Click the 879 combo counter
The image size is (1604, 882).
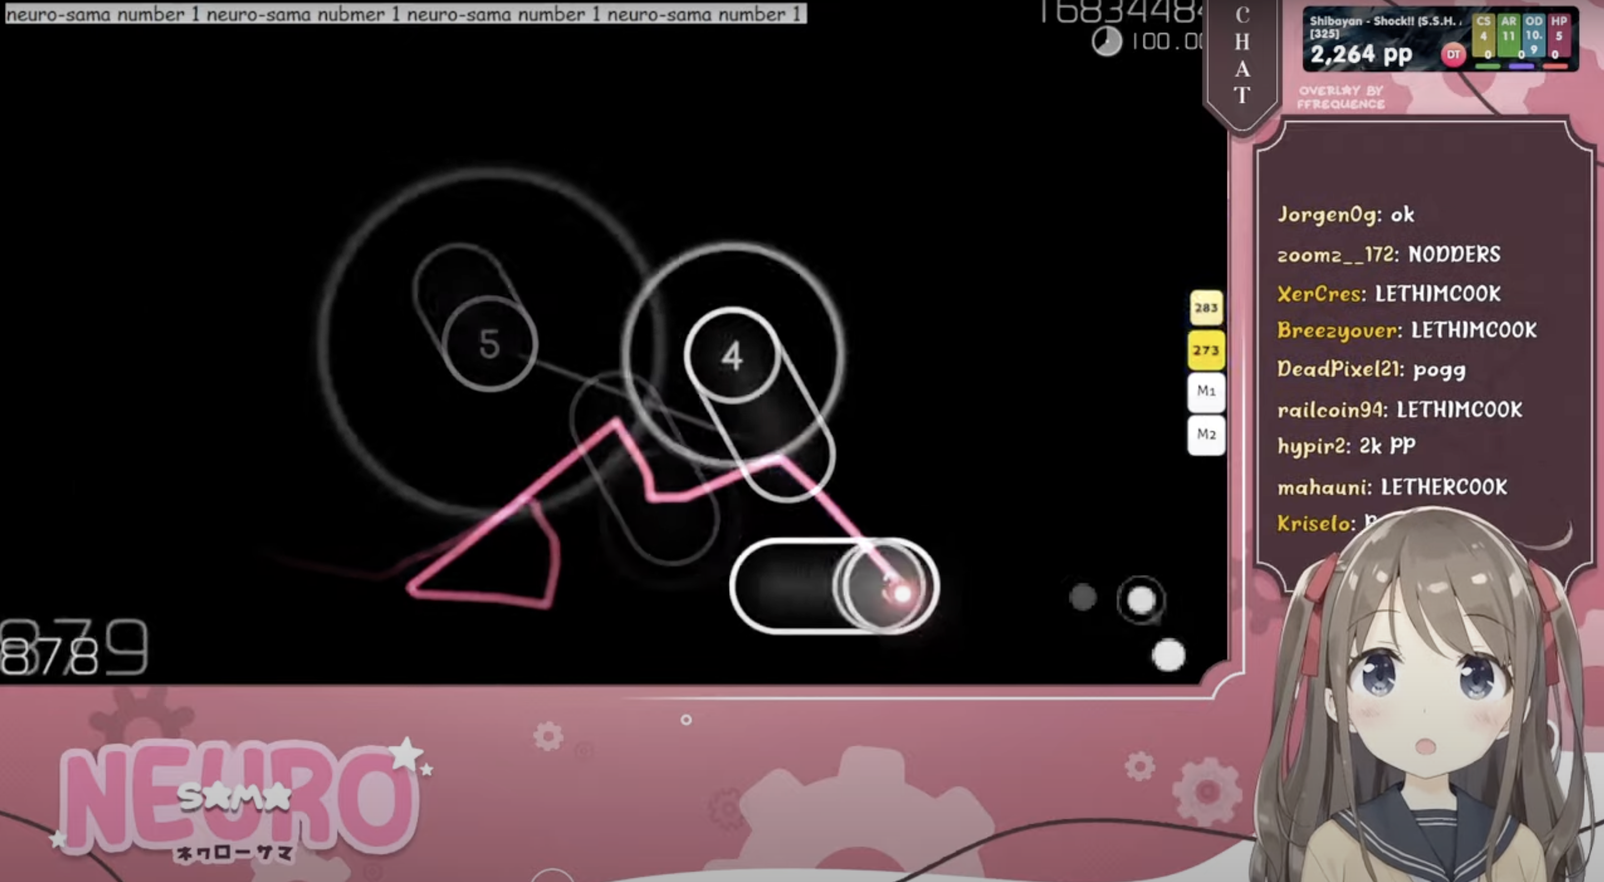[74, 647]
